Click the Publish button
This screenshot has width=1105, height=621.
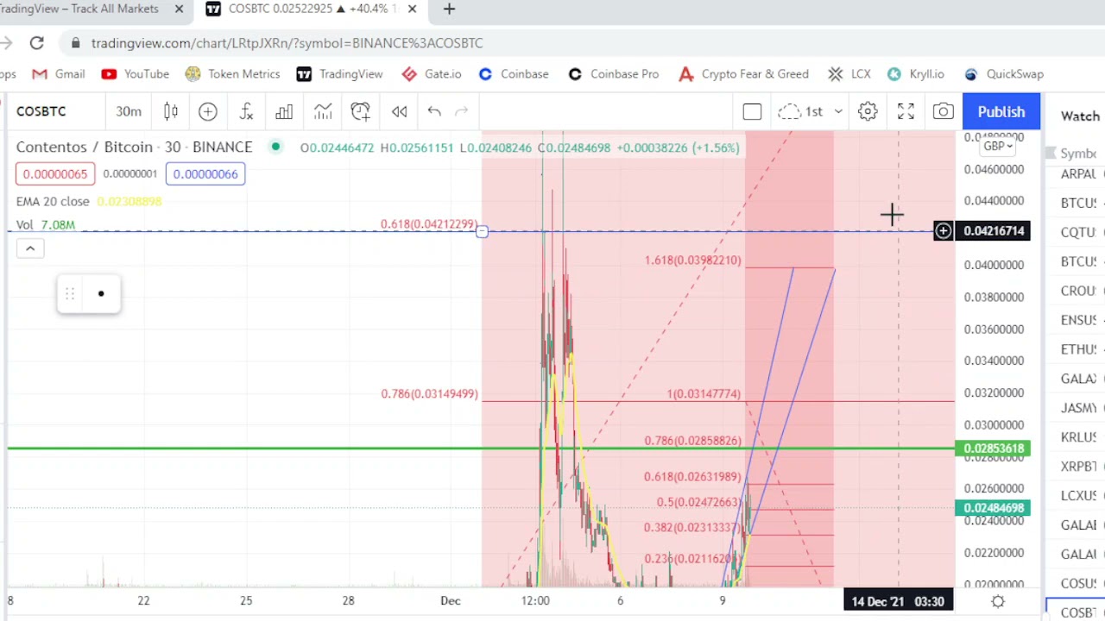pos(1001,112)
